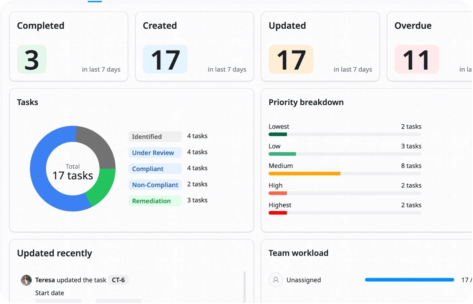Select the Compliant status label
Viewport: 473px width, 304px height.
point(155,169)
